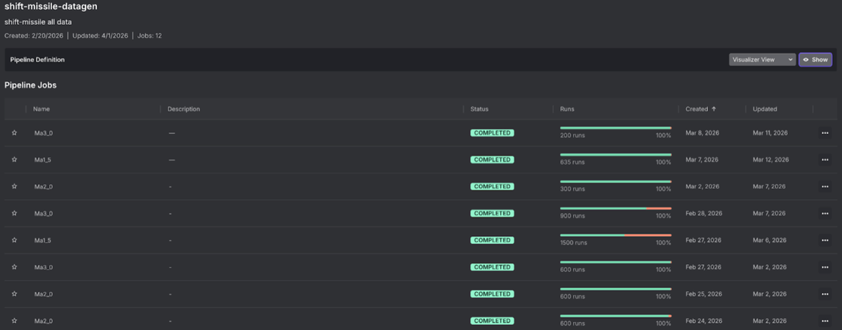This screenshot has width=842, height=330.
Task: Click the Created column sort arrow
Action: pos(714,109)
